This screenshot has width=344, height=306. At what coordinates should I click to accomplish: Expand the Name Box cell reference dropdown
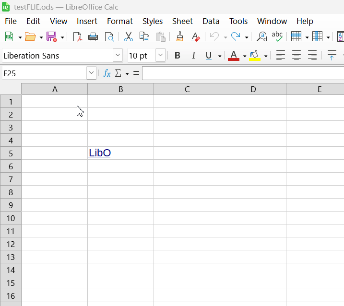coord(91,73)
